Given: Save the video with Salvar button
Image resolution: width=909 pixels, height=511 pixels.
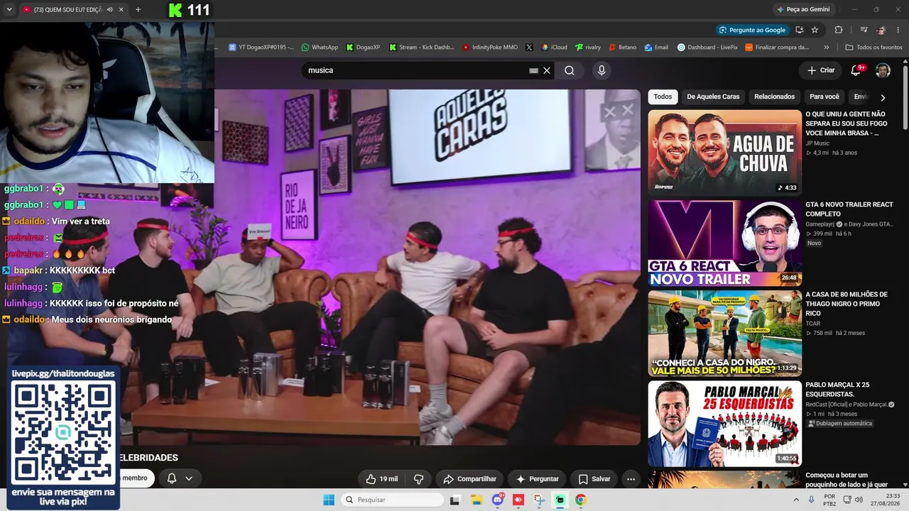Looking at the screenshot, I should (x=594, y=479).
